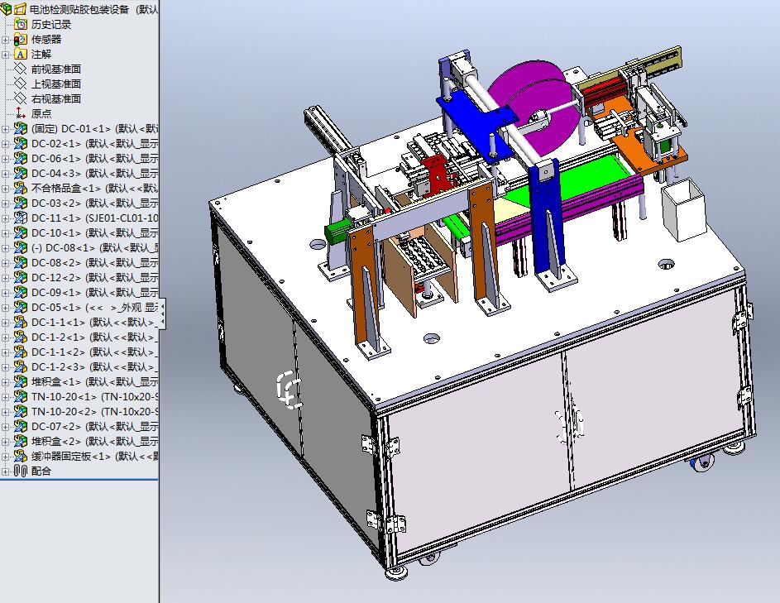Select the 前视基准面 plane icon

coord(20,69)
